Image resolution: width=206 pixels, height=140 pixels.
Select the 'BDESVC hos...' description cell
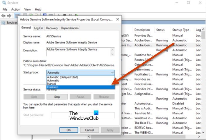coord(144,128)
